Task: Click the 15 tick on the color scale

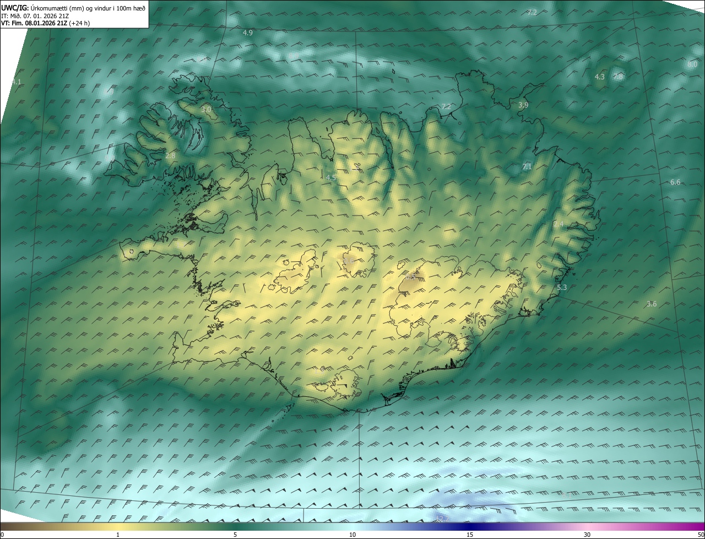Action: pos(470,535)
